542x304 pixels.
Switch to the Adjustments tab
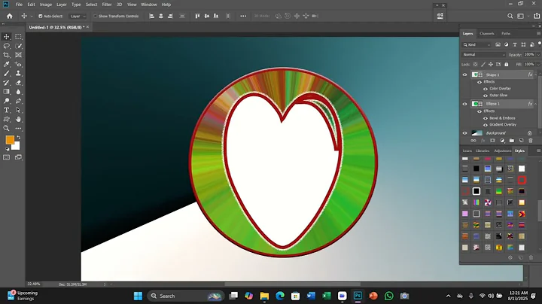coord(502,151)
